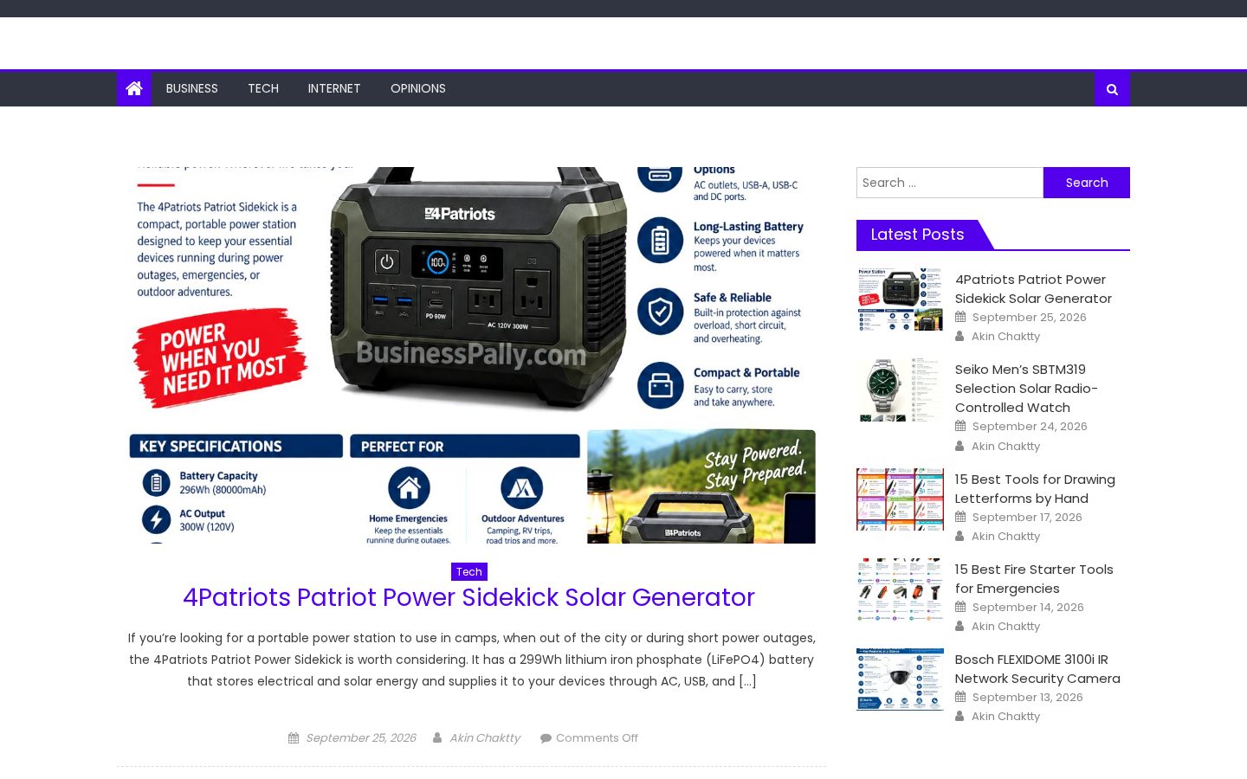Click the Comments Off text
Image resolution: width=1247 pixels, height=779 pixels.
point(597,738)
